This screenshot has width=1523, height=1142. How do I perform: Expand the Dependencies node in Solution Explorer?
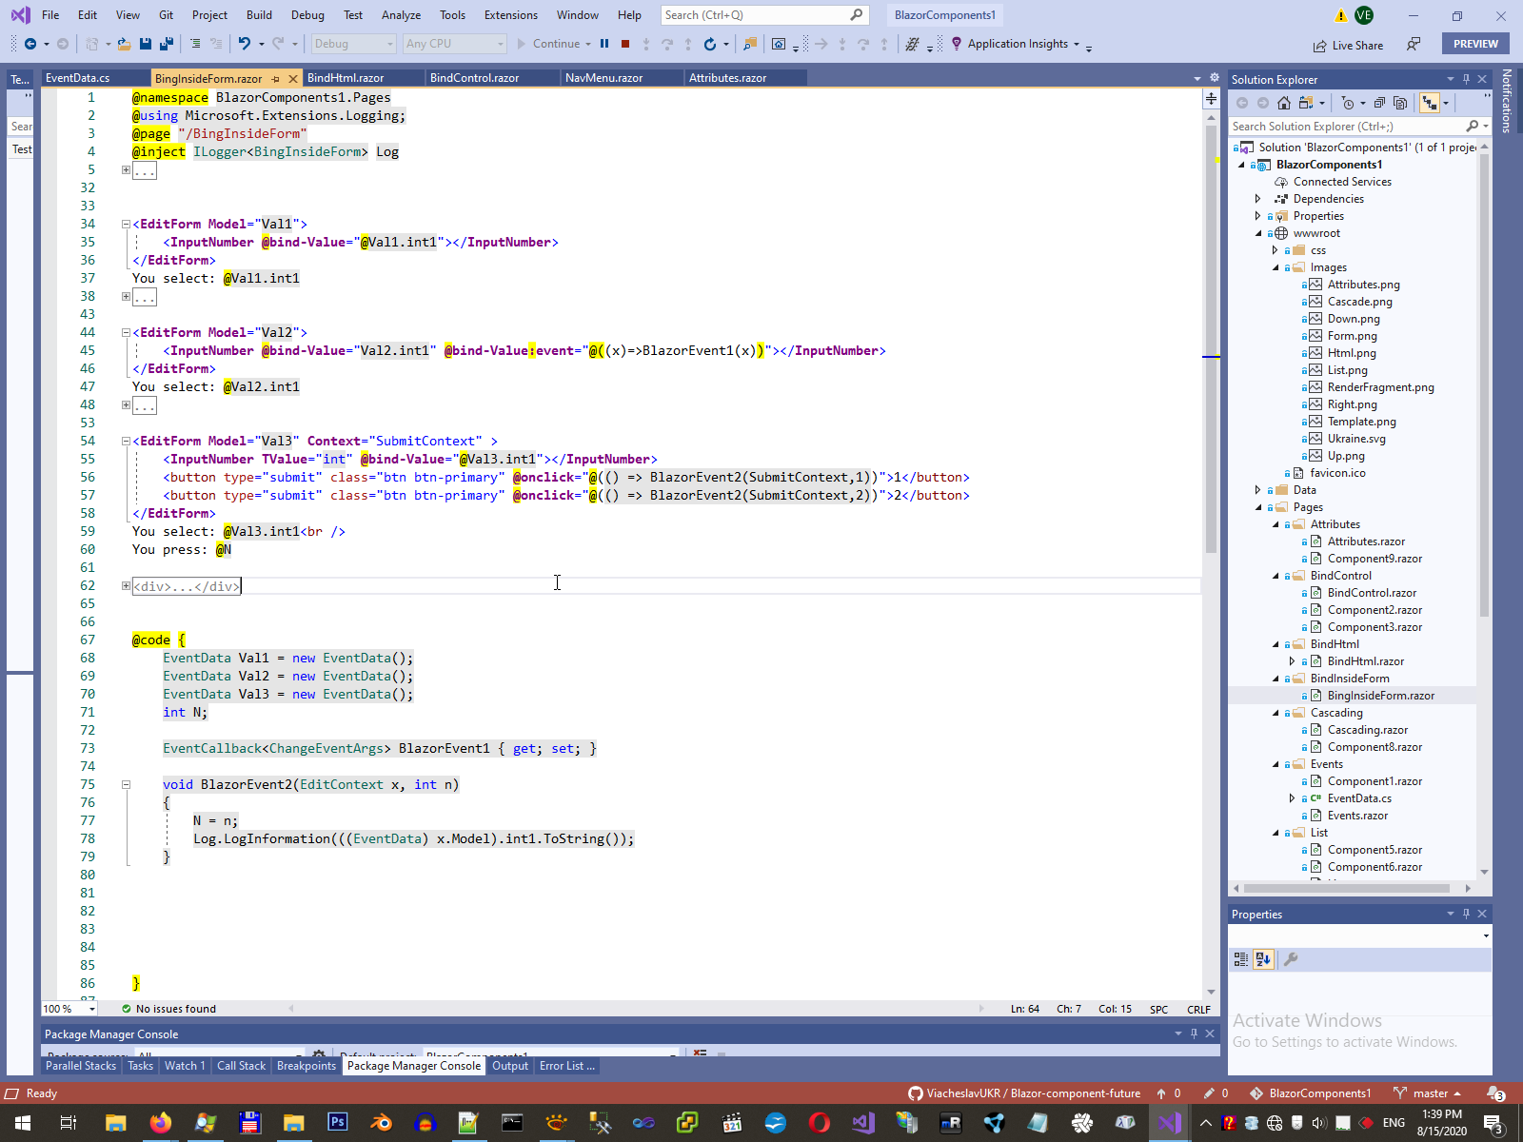click(x=1258, y=199)
